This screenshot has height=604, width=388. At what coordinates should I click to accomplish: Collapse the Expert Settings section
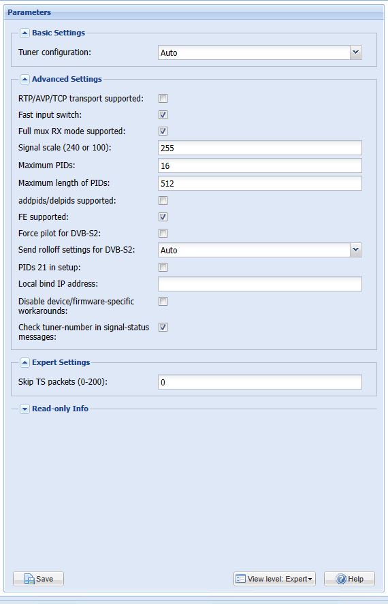[25, 362]
